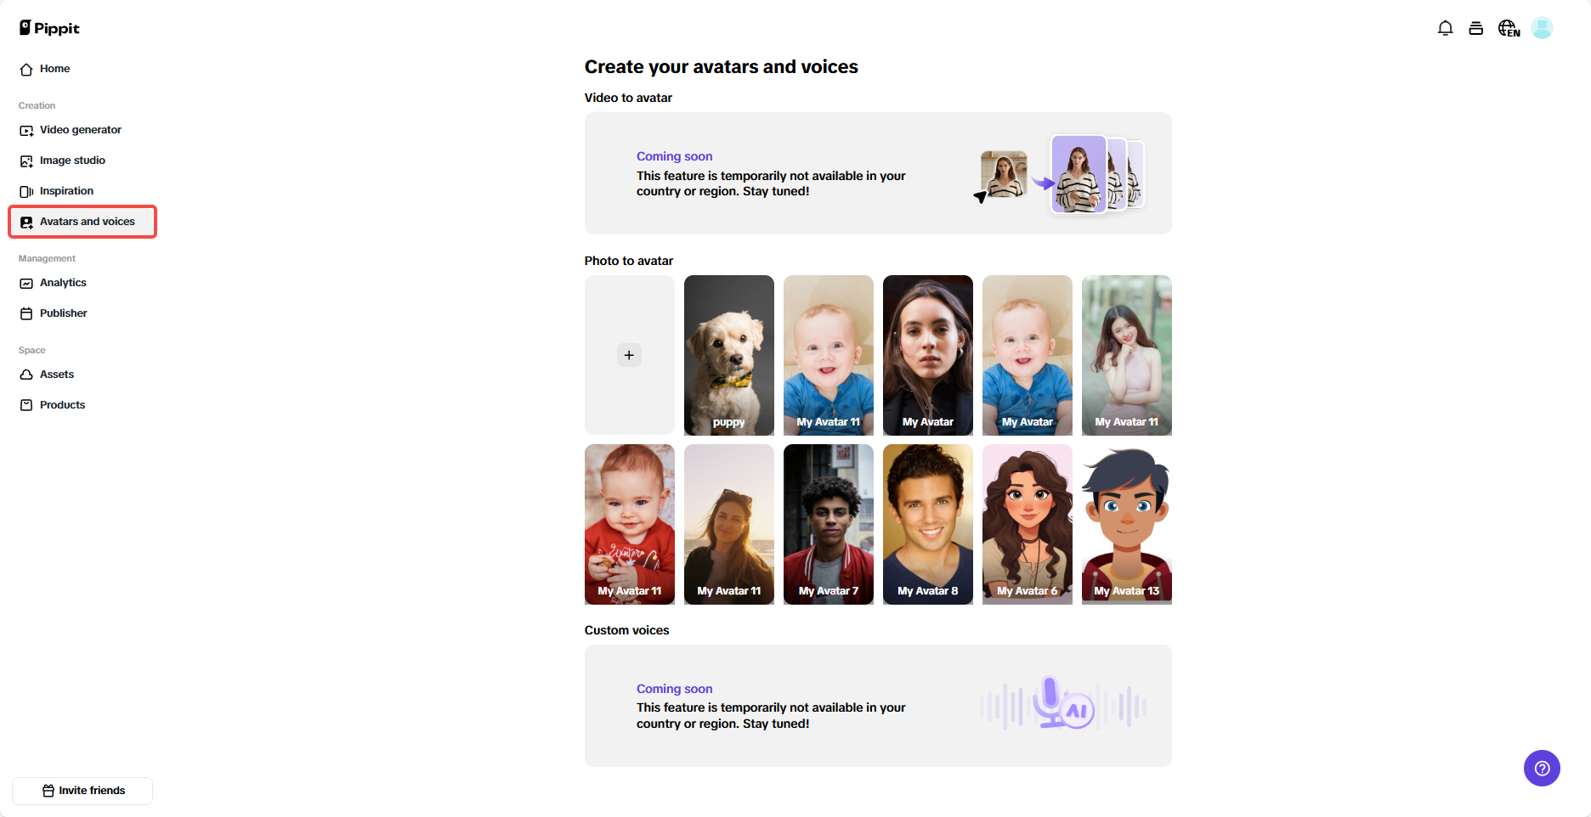
Task: Open the notifications bell
Action: (1445, 28)
